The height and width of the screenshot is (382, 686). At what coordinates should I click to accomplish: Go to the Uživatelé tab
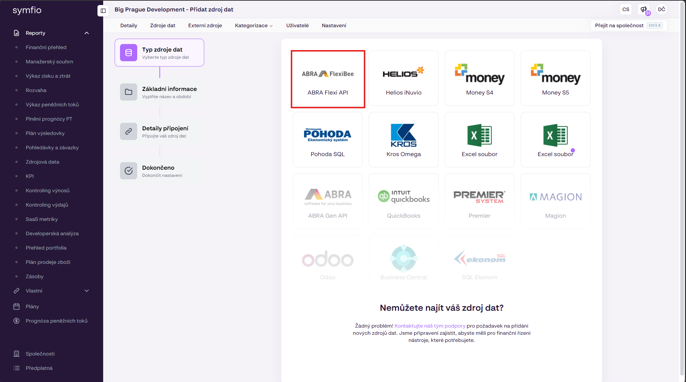[297, 25]
